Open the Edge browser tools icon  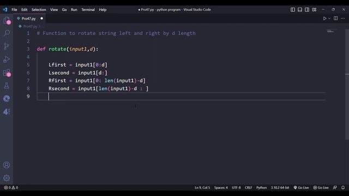7,99
